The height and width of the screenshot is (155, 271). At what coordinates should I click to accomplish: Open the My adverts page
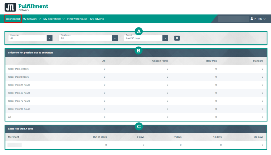pyautogui.click(x=97, y=19)
